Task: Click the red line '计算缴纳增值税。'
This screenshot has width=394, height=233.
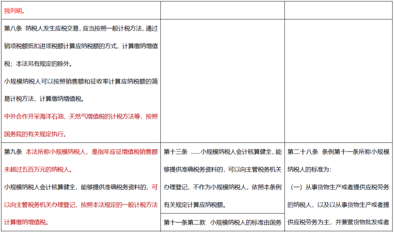Action: [x=26, y=222]
